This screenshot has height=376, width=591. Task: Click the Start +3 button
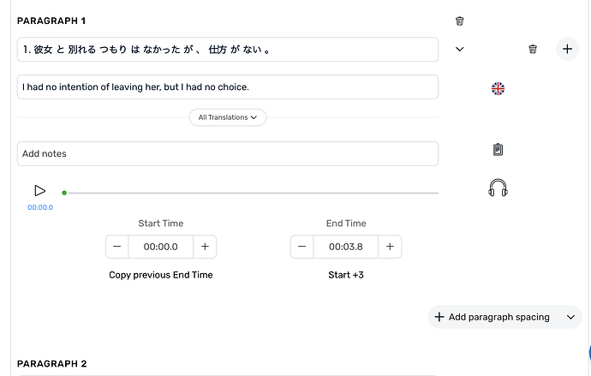[x=346, y=275]
